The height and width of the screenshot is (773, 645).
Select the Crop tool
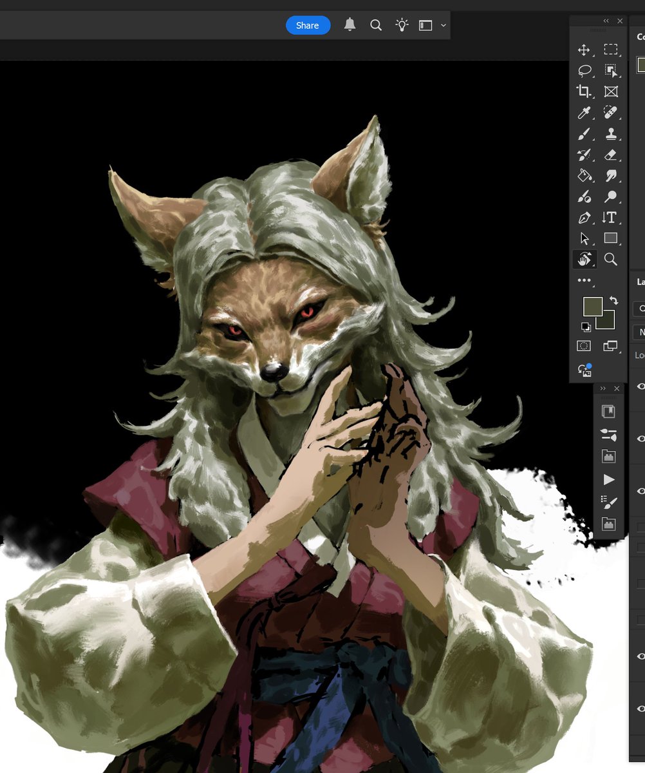[584, 91]
